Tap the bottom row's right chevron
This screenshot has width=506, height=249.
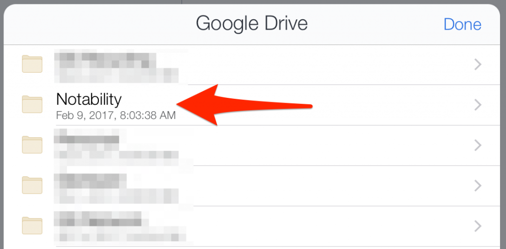(478, 225)
